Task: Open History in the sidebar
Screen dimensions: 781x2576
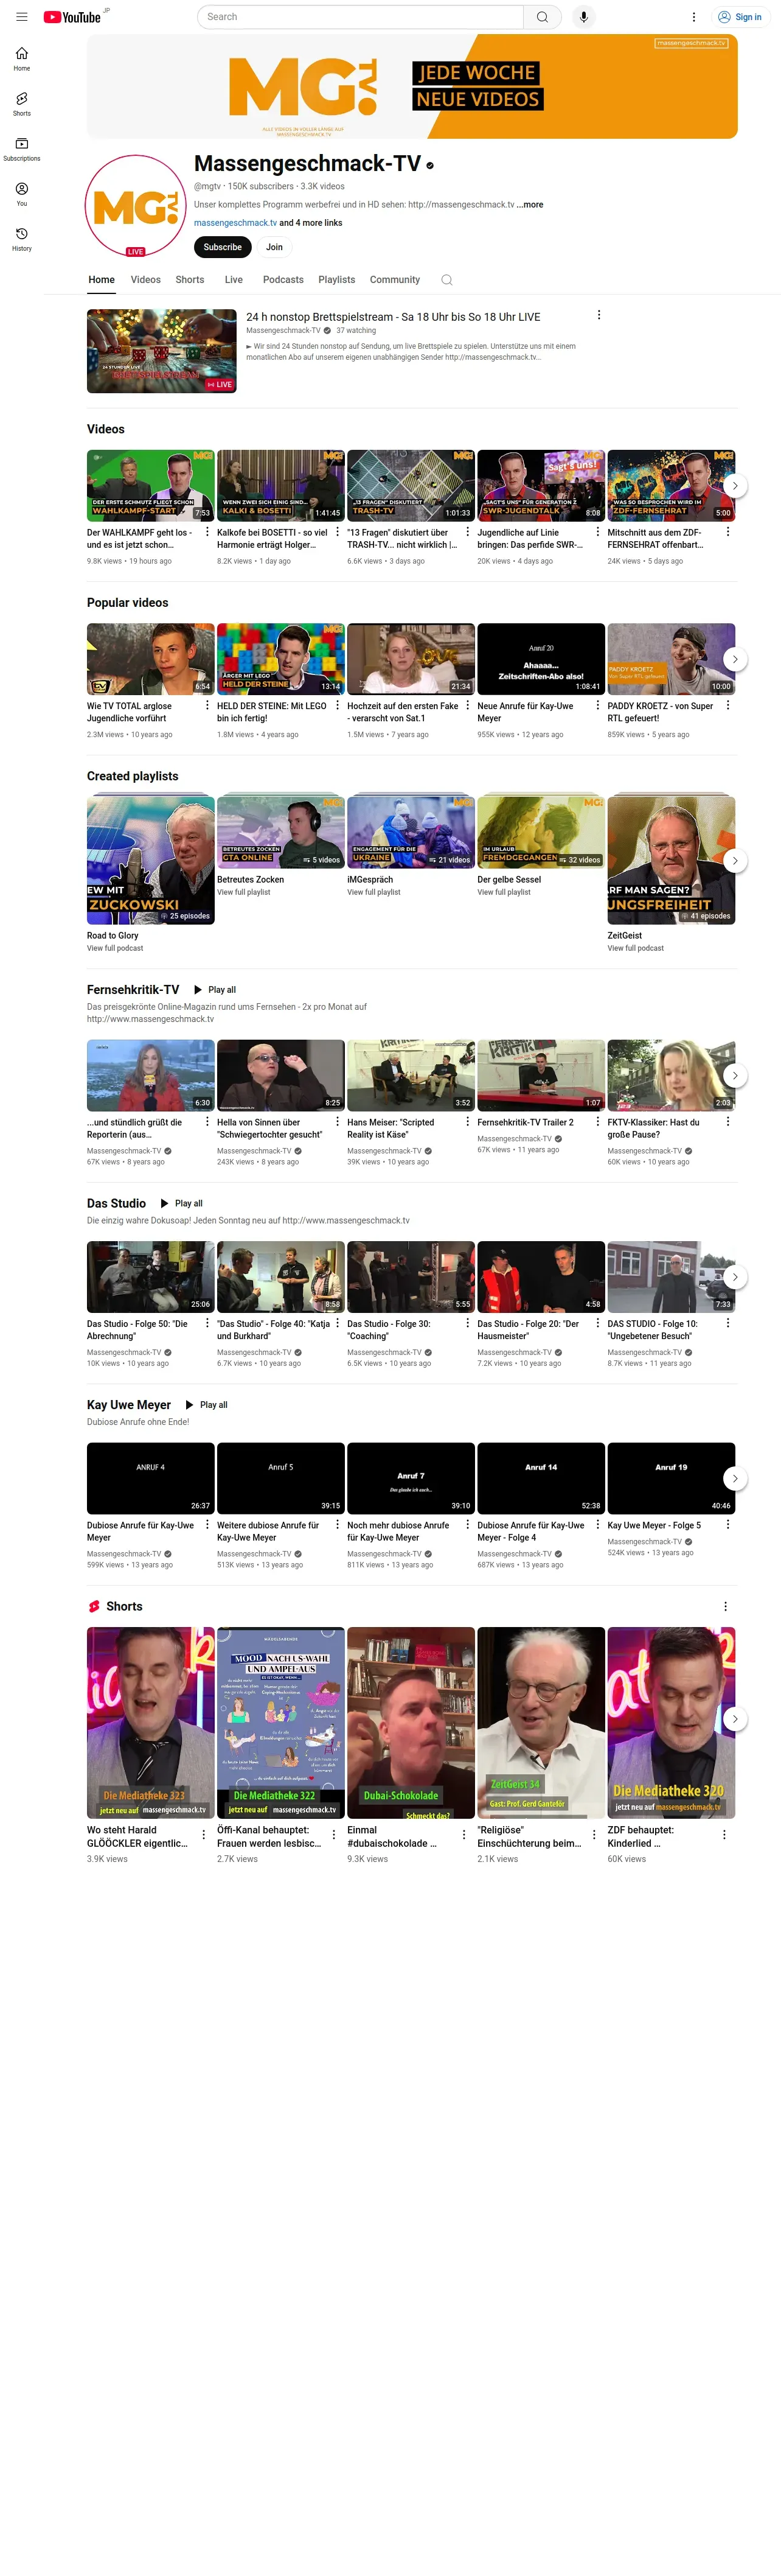Action: pos(22,239)
